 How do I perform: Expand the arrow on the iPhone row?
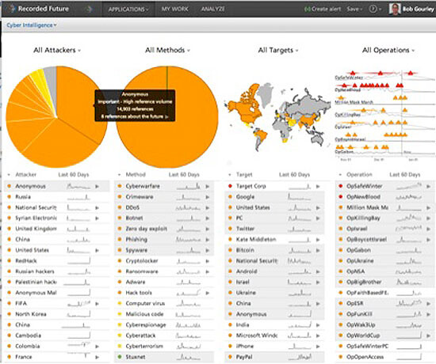click(x=318, y=347)
